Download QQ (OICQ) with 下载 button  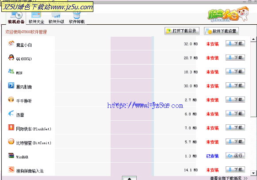point(235,57)
